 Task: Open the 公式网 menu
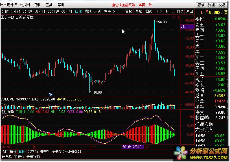[25, 5]
